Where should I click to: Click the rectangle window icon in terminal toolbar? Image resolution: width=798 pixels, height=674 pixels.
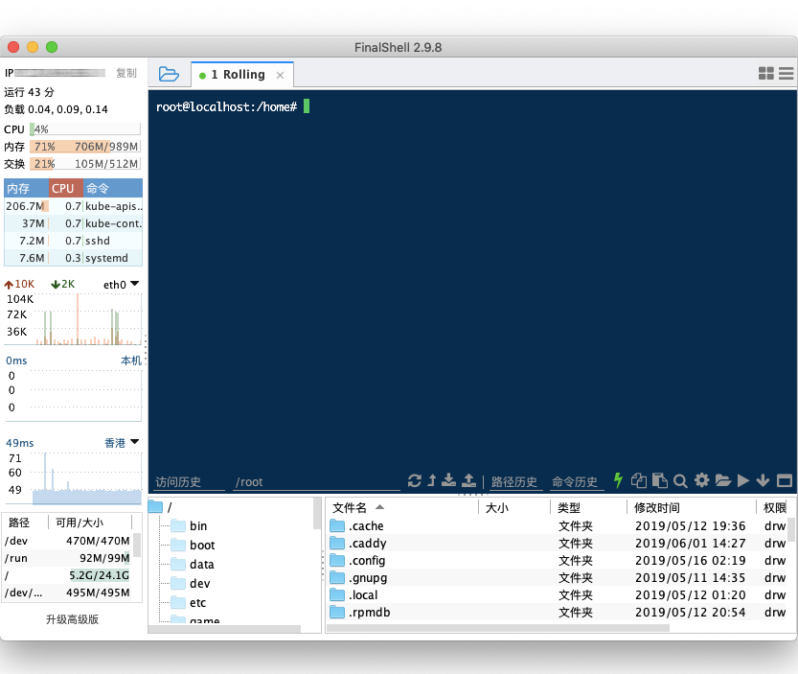785,480
